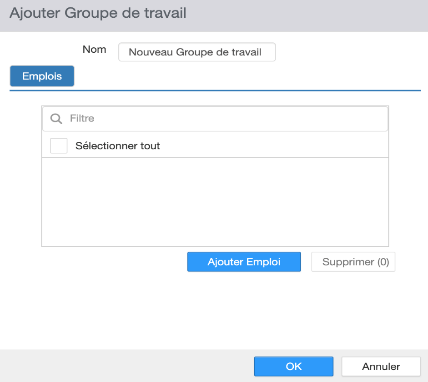Dismiss the work group dialog via Annuler

click(x=381, y=367)
